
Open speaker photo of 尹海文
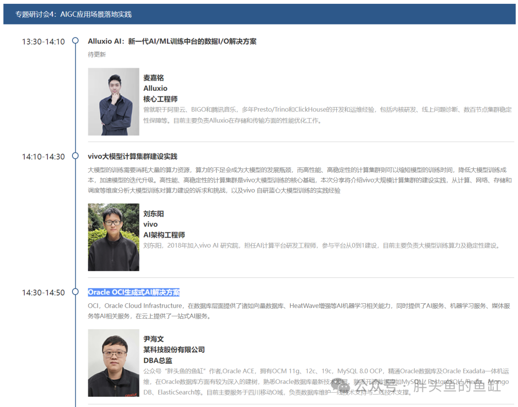[114, 363]
